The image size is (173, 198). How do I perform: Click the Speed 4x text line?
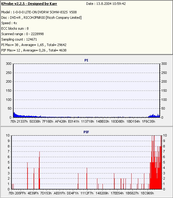tap(9, 23)
